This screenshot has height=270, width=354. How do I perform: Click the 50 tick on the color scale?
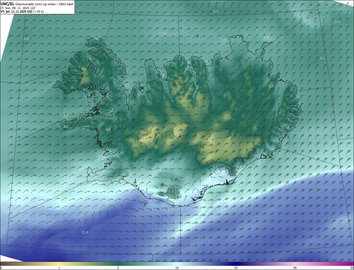(352, 268)
